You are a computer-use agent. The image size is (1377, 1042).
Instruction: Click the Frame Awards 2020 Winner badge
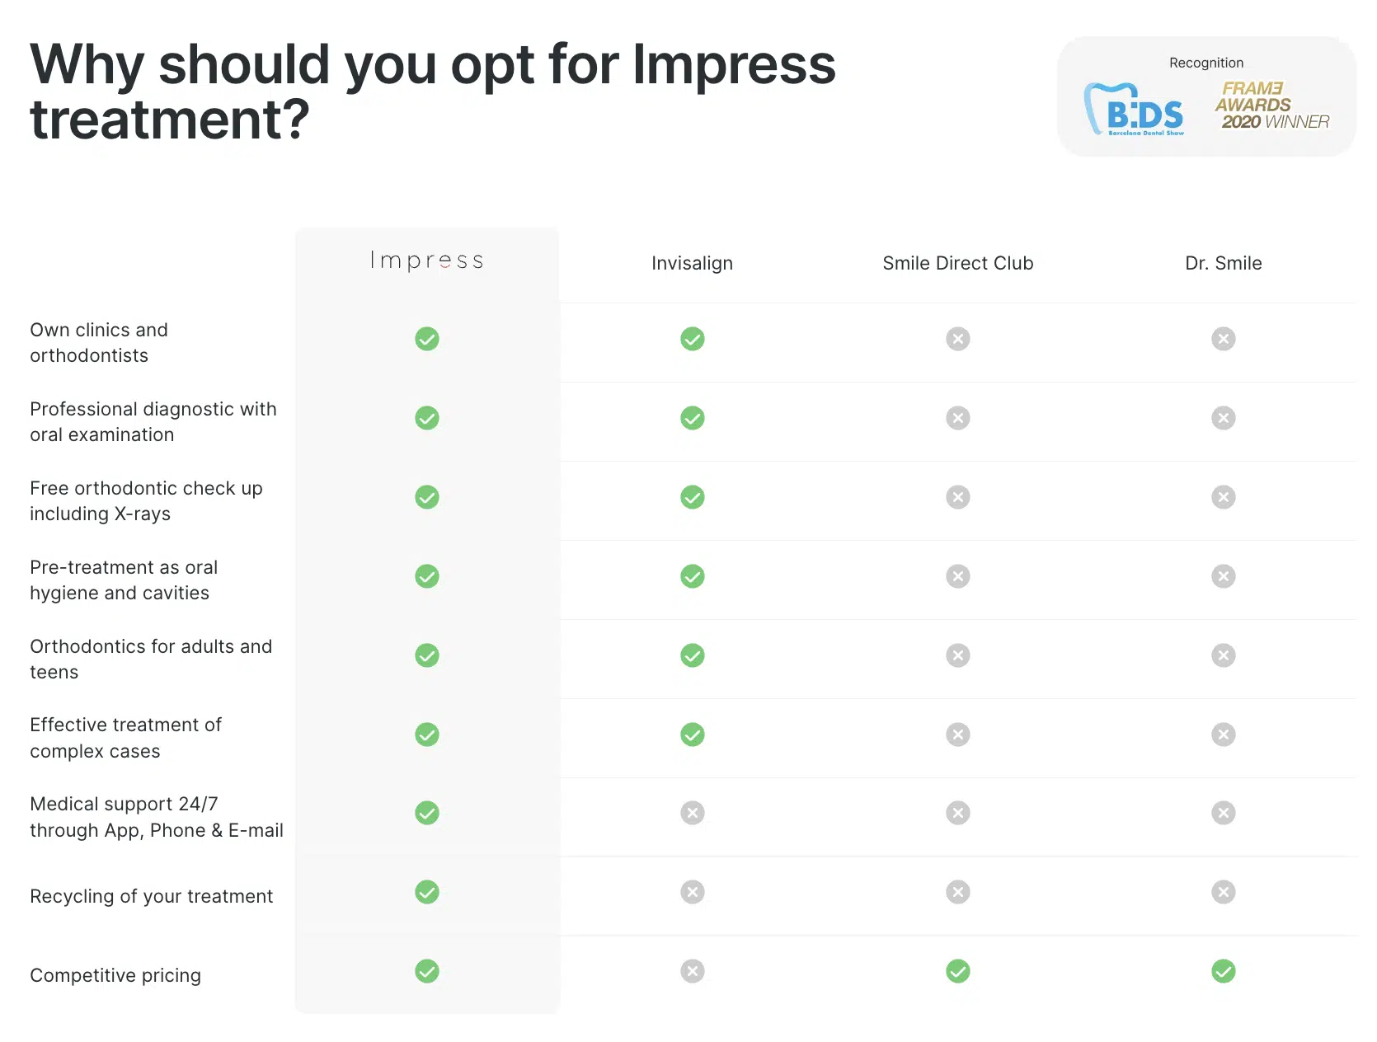1272,106
